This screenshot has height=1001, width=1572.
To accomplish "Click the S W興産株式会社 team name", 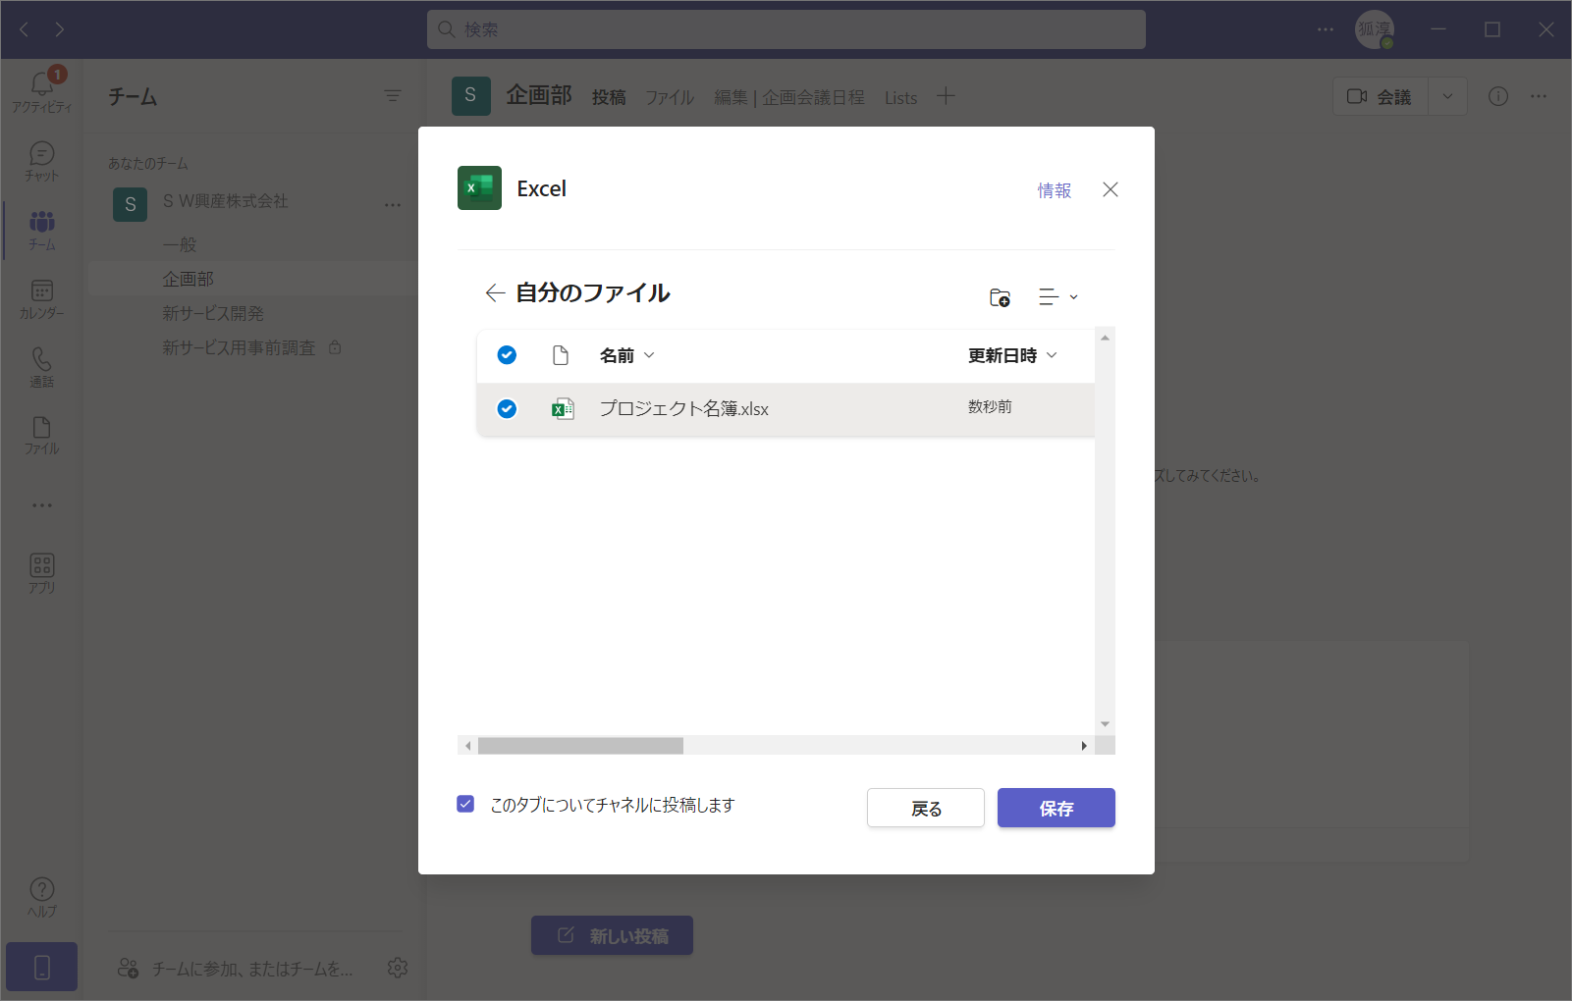I will (226, 201).
